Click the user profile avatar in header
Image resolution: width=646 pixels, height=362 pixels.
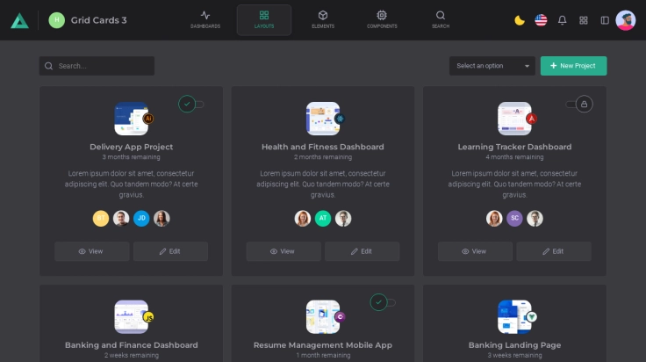click(x=626, y=20)
